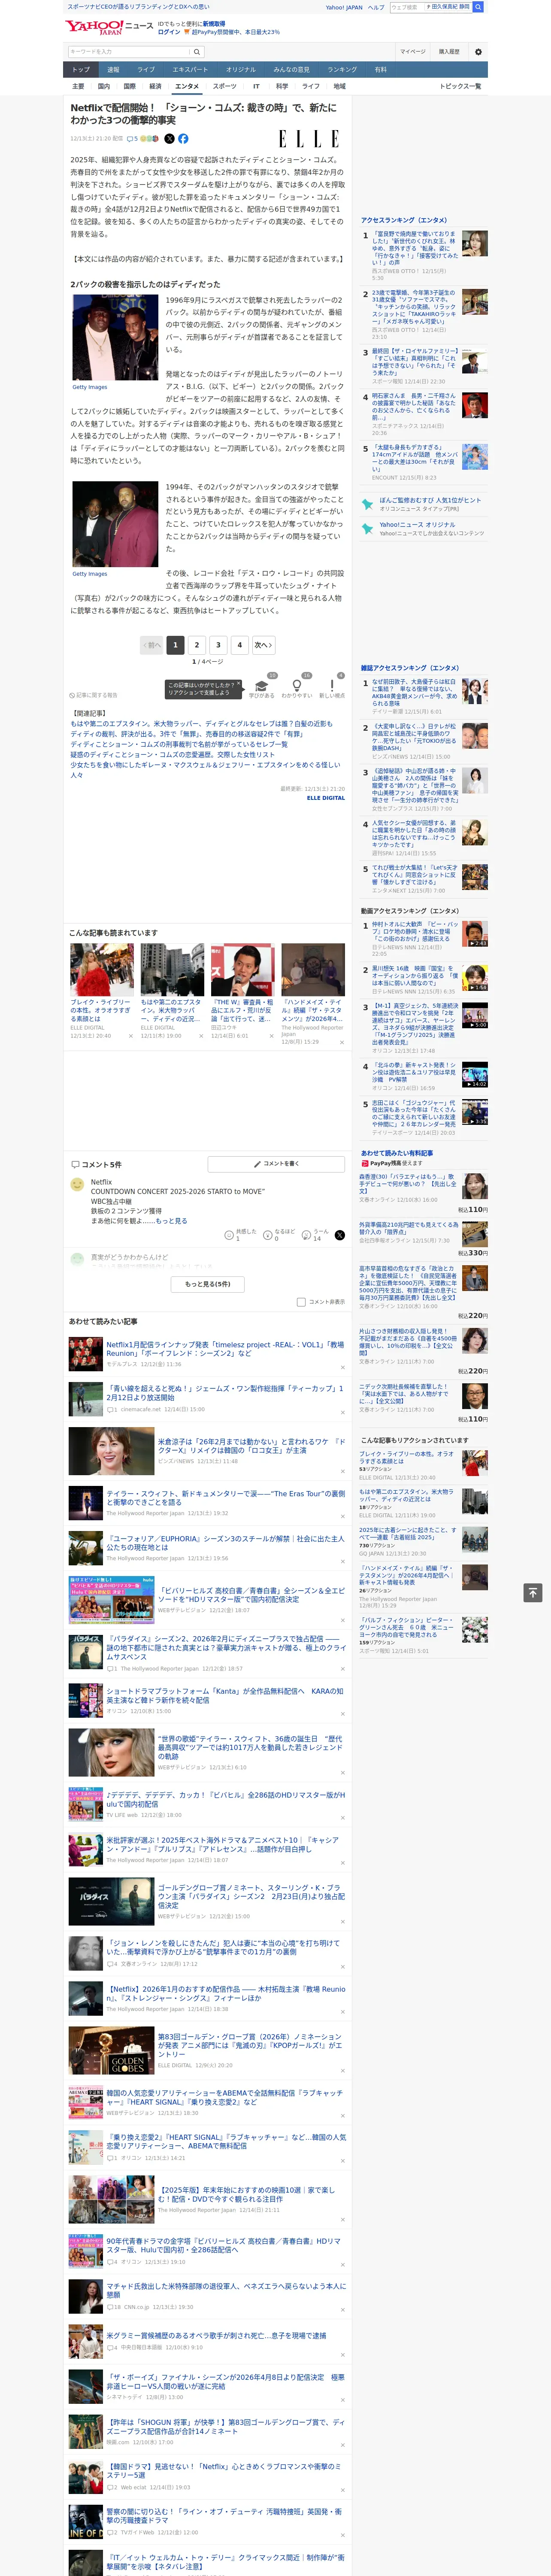Click the うーん reaction on comment

(x=307, y=1235)
